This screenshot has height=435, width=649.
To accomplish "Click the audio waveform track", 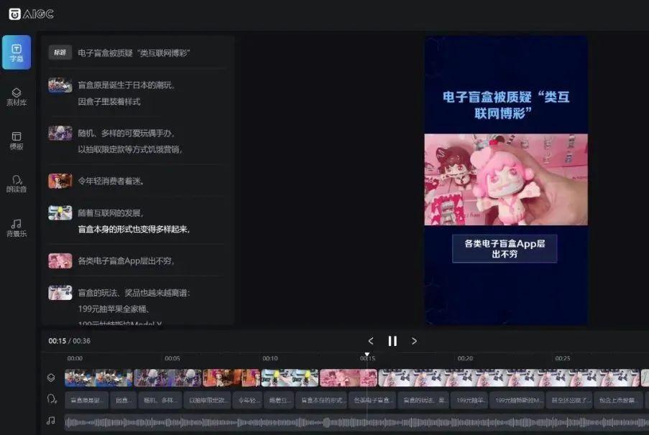I will click(x=352, y=422).
